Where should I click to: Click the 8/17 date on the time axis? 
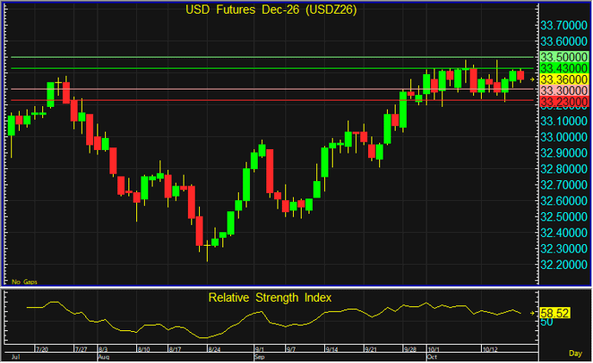pyautogui.click(x=175, y=349)
